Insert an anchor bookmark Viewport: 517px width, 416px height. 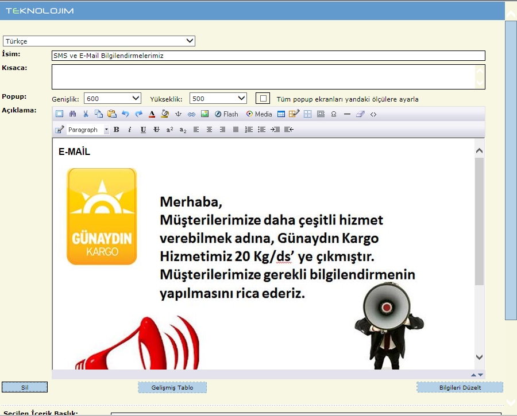(x=179, y=114)
